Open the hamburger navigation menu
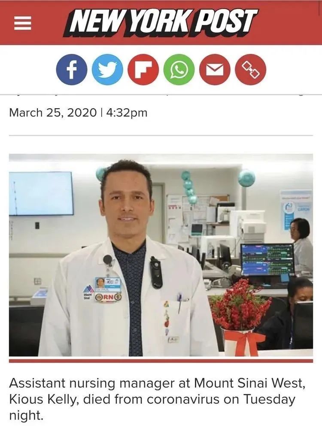The image size is (322, 426). tap(23, 23)
